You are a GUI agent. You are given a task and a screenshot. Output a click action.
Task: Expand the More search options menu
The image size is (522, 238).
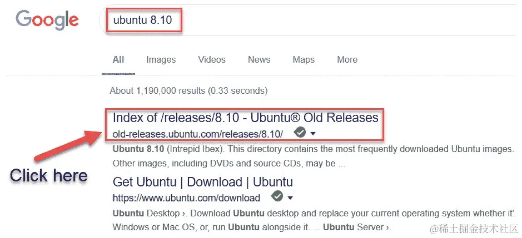click(x=347, y=60)
